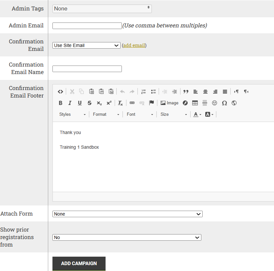
Task: Click the add email link
Action: coord(134,45)
